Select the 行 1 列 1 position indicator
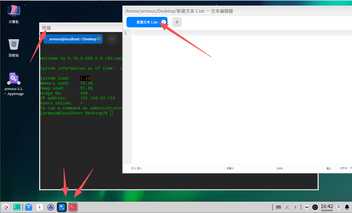This screenshot has height=213, width=352. [x=136, y=168]
